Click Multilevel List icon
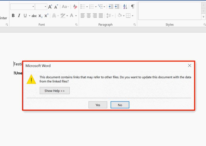Screen dimensions: 206x146 coord(101,7)
